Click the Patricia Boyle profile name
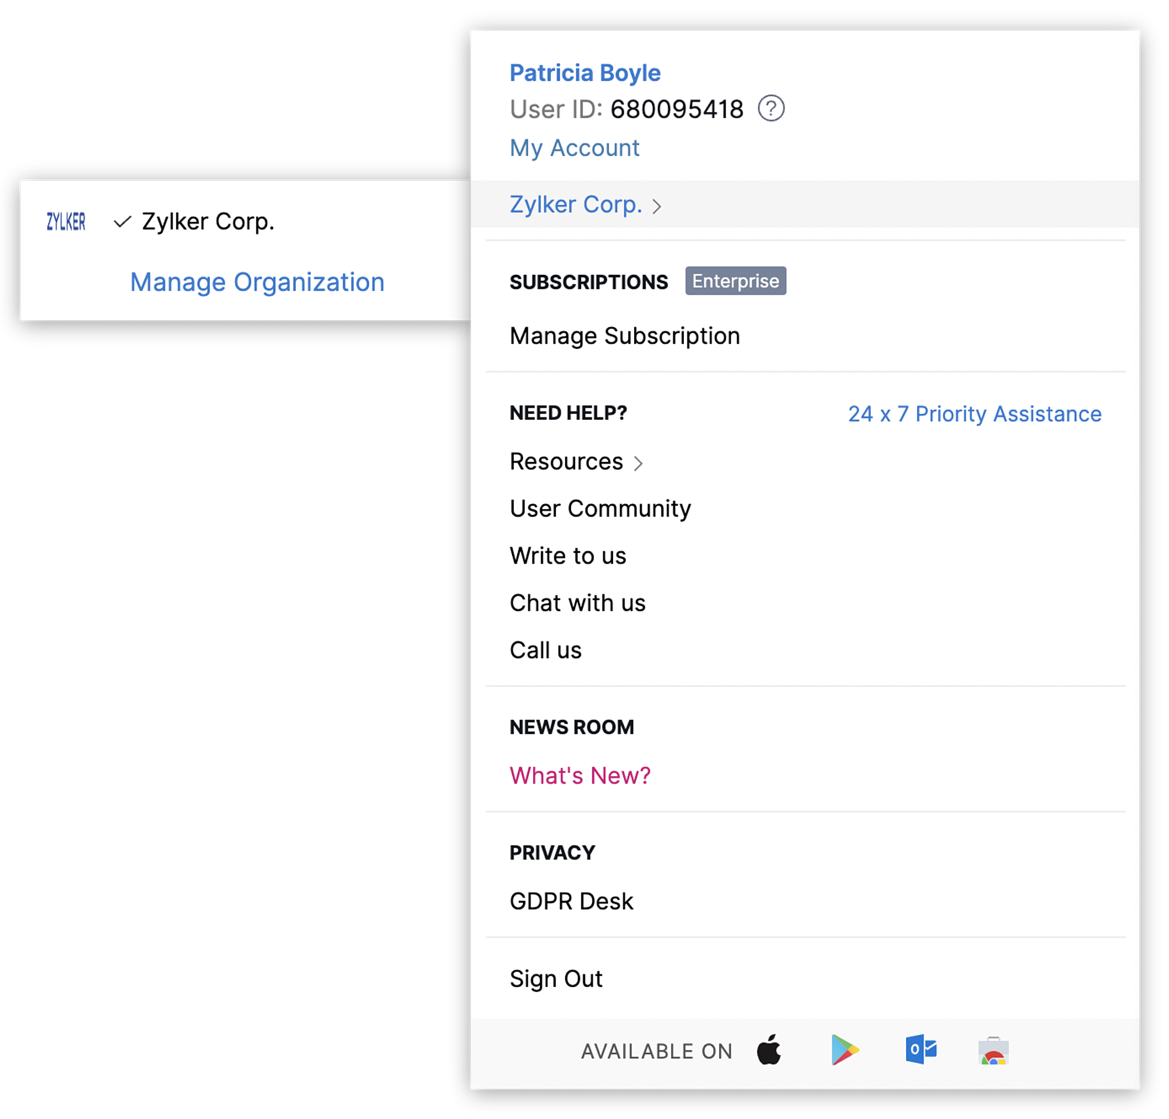The image size is (1169, 1119). [x=584, y=72]
